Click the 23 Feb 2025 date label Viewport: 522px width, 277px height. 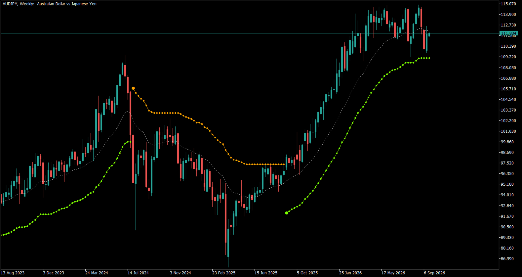point(224,273)
